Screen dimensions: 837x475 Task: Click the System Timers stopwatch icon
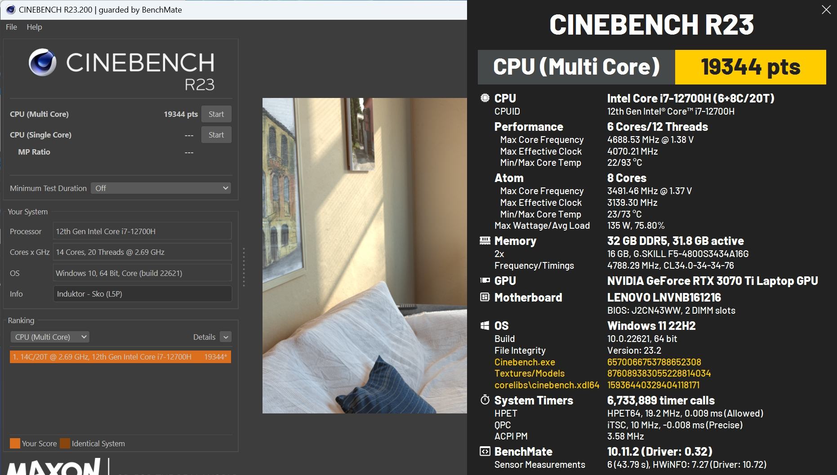[x=485, y=400]
